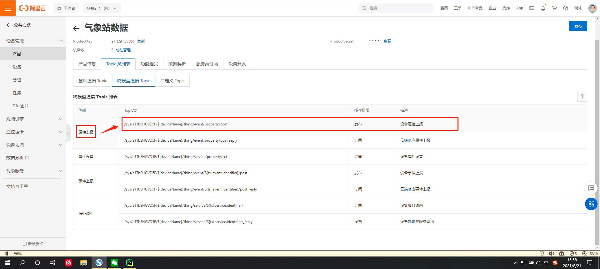Select the 基础通信 Topic sub-tab
Viewport: 600px width, 269px height.
pyautogui.click(x=93, y=81)
